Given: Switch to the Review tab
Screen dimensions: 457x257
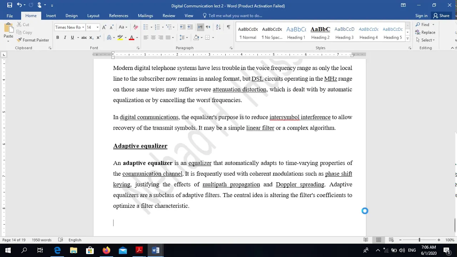Looking at the screenshot, I should coord(169,16).
